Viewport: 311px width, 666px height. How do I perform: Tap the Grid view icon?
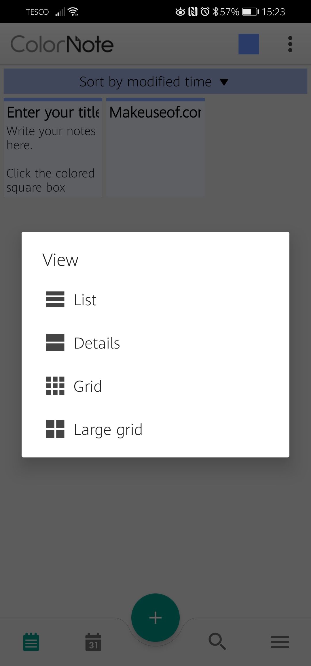pos(55,386)
